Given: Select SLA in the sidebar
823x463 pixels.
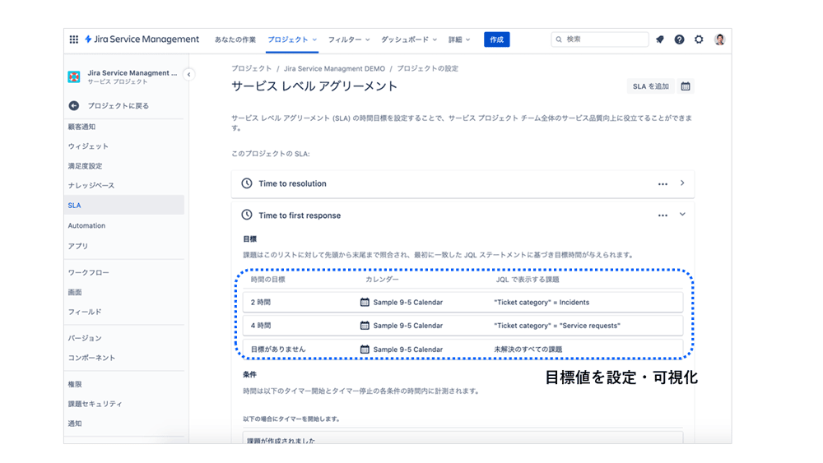Looking at the screenshot, I should coord(124,205).
